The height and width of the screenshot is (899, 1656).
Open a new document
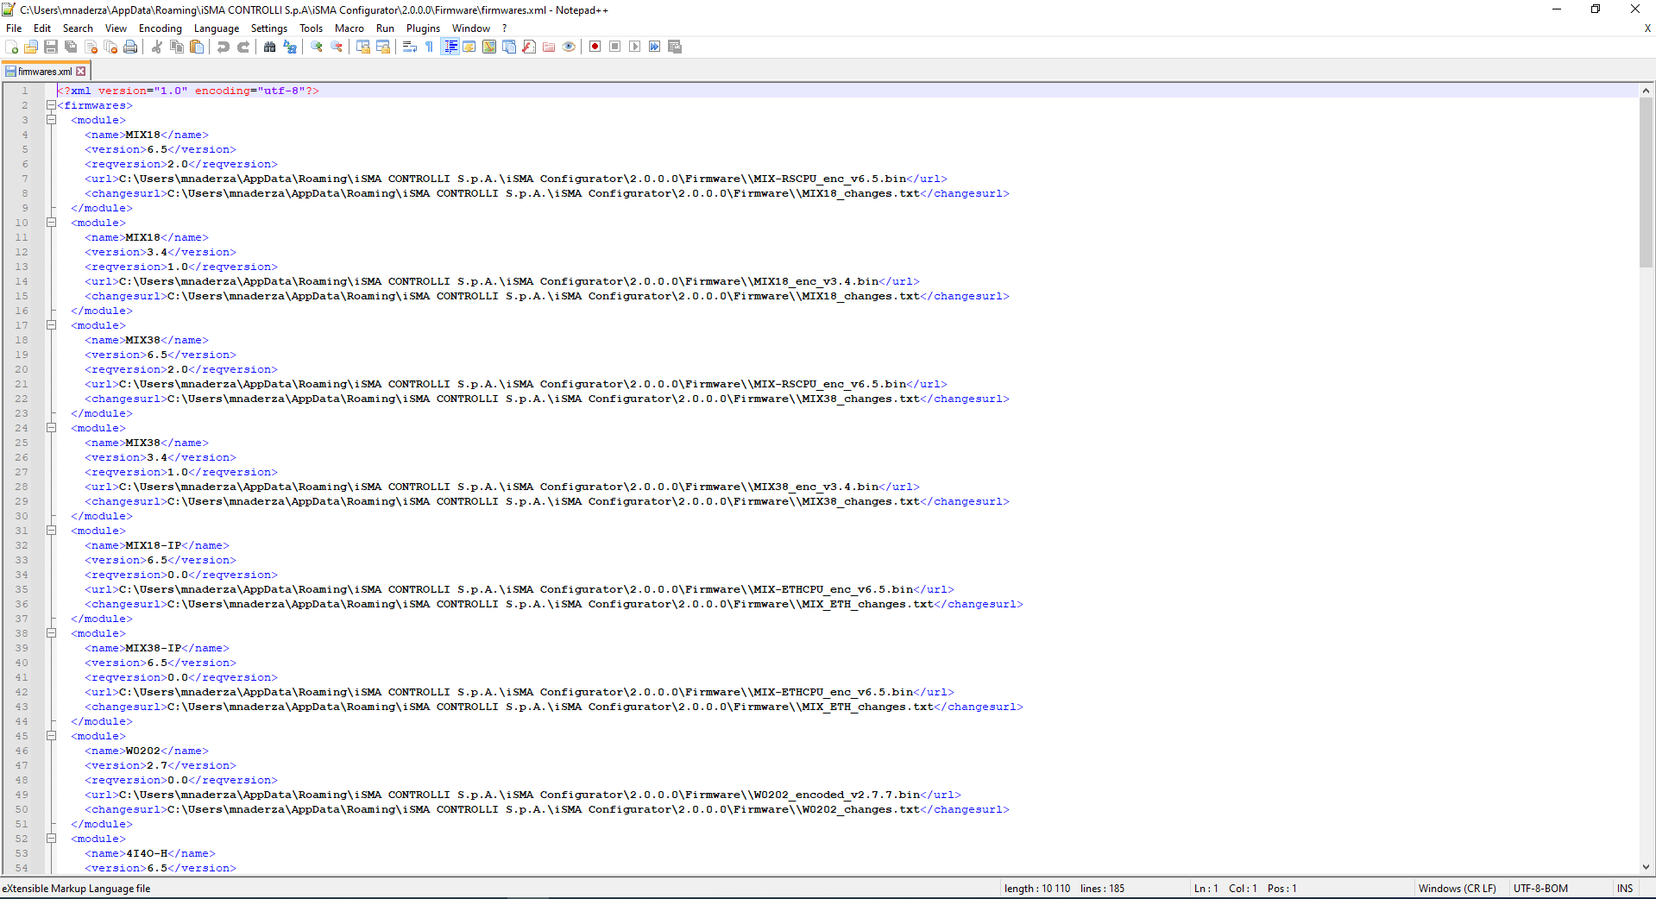pos(11,47)
